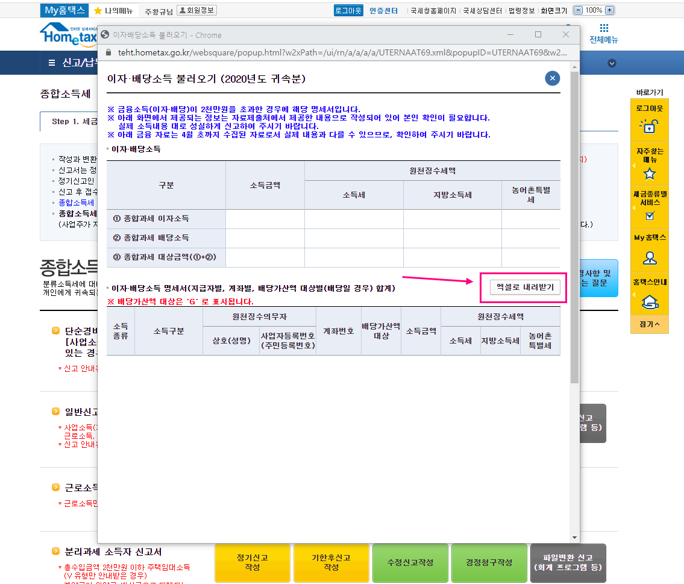Open the 국세상담센터 link
Image resolution: width=684 pixels, height=584 pixels.
(x=483, y=11)
